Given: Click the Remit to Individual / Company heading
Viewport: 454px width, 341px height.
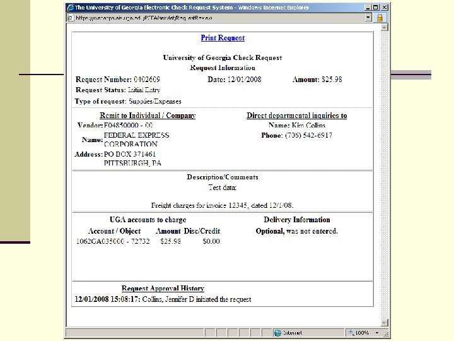Looking at the screenshot, I should (x=148, y=116).
